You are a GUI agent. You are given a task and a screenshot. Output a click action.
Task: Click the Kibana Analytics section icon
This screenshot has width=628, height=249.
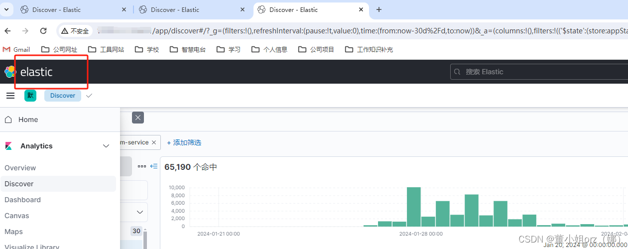(8, 146)
